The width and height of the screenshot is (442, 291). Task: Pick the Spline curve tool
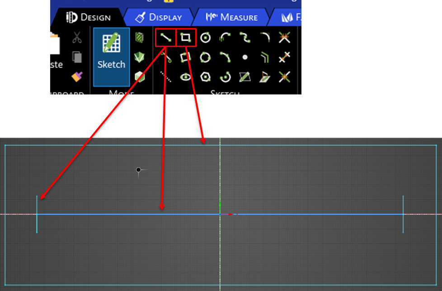[x=245, y=38]
